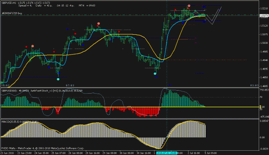Click the 1.4985 price axis label
Viewport: 269px width, 155px height.
[x=264, y=52]
